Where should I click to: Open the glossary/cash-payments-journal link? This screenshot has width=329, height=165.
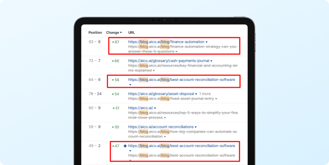click(x=168, y=61)
